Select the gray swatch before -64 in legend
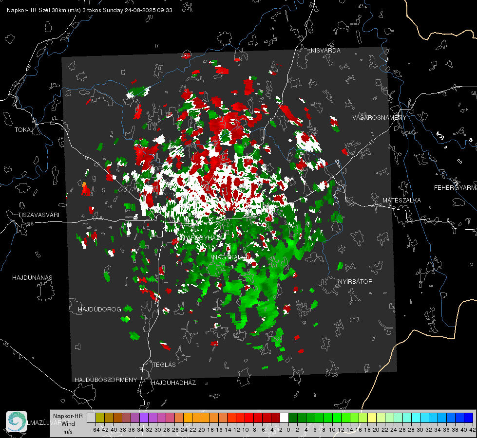The width and height of the screenshot is (477, 438). coord(91,418)
